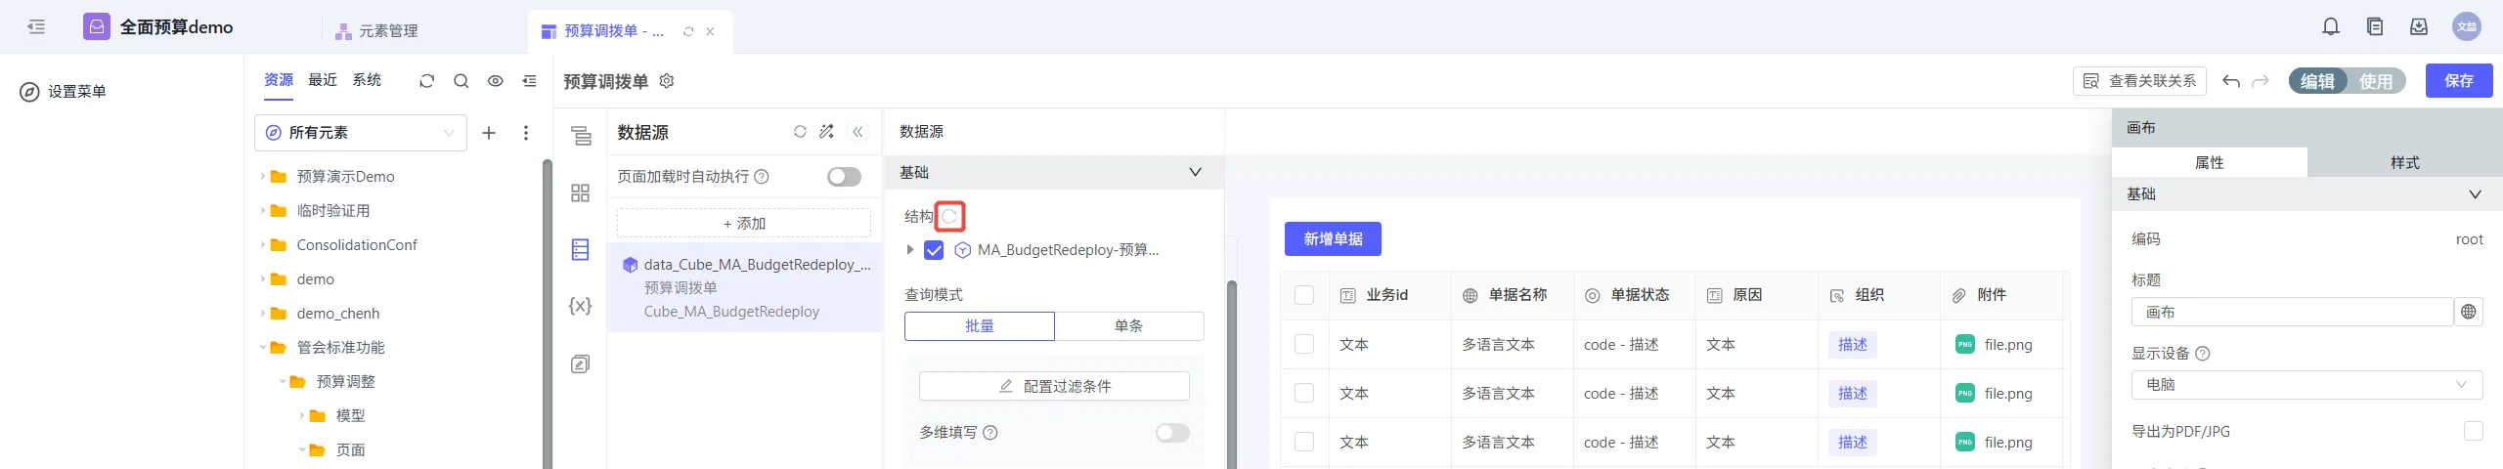Switch mode to 编辑
Screen dimensions: 2503x469
(x=2317, y=81)
